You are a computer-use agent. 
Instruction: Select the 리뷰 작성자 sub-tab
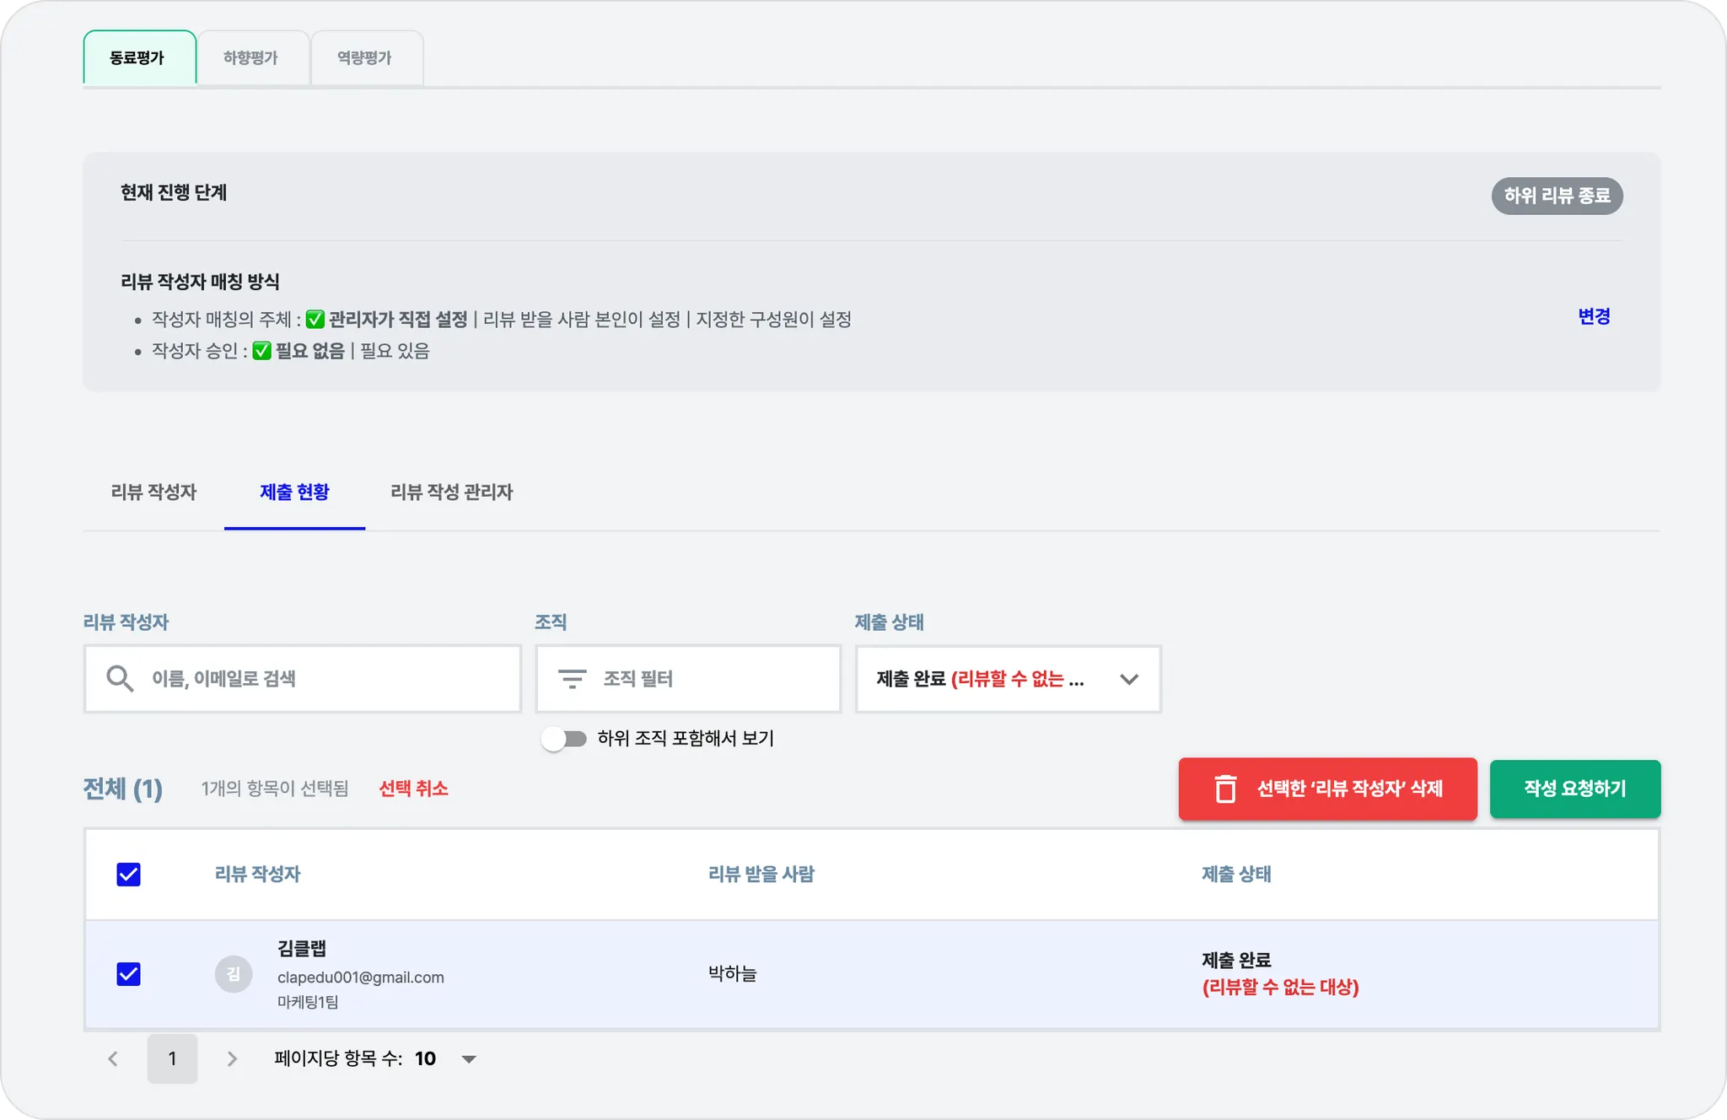[153, 492]
